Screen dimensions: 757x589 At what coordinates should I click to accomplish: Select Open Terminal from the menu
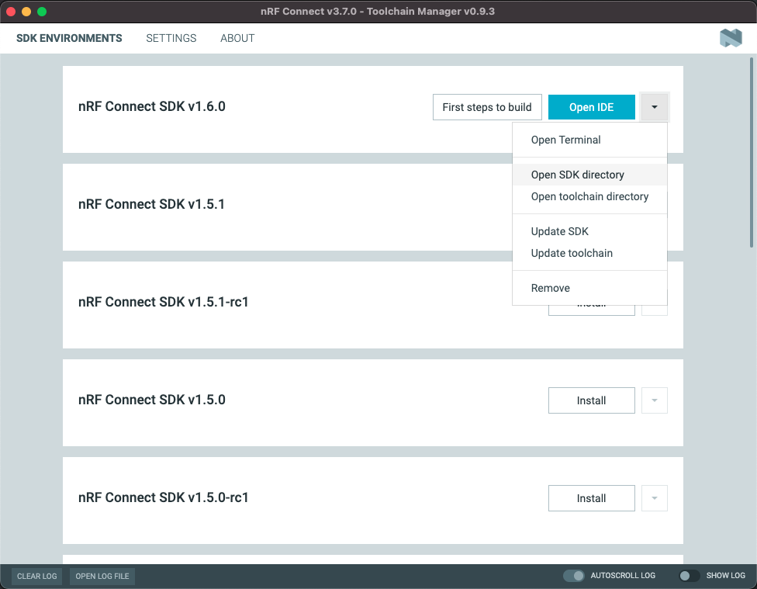[589, 140]
